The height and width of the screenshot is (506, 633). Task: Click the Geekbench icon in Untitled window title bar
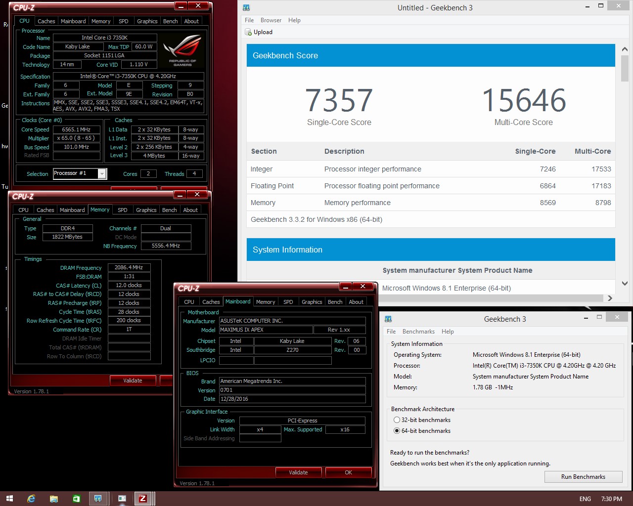click(246, 8)
